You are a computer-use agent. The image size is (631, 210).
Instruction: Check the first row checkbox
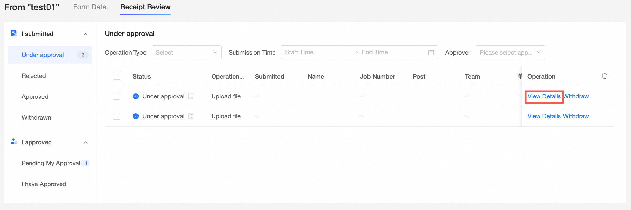click(116, 96)
